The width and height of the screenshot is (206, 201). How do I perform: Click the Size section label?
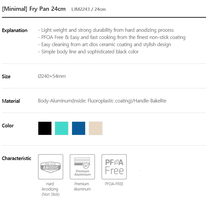pos(6,76)
